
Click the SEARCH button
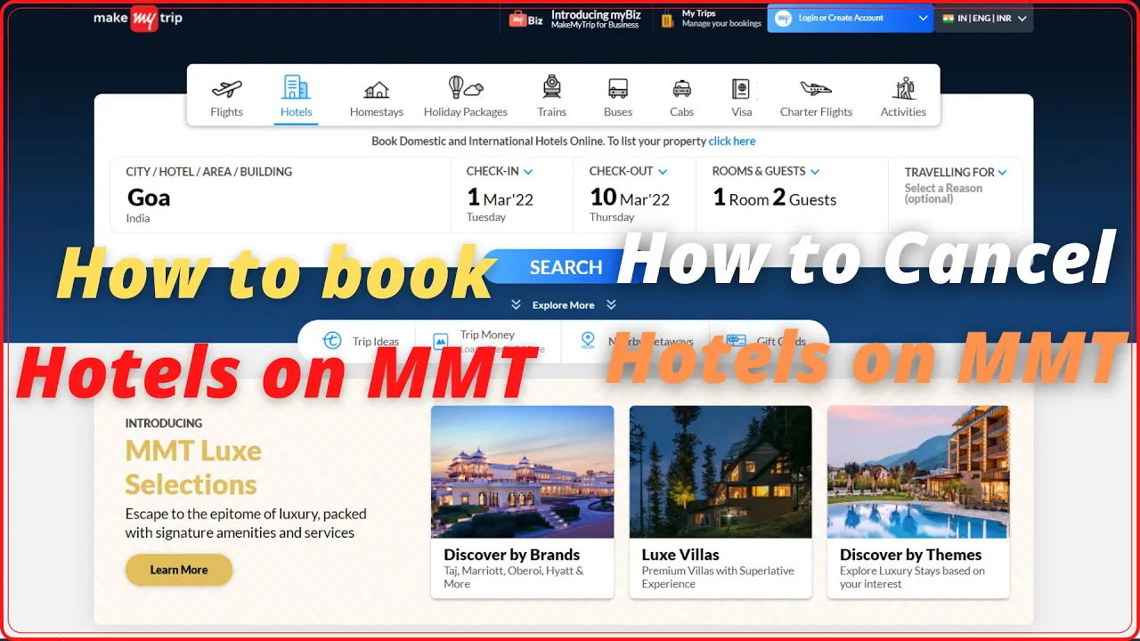[566, 267]
